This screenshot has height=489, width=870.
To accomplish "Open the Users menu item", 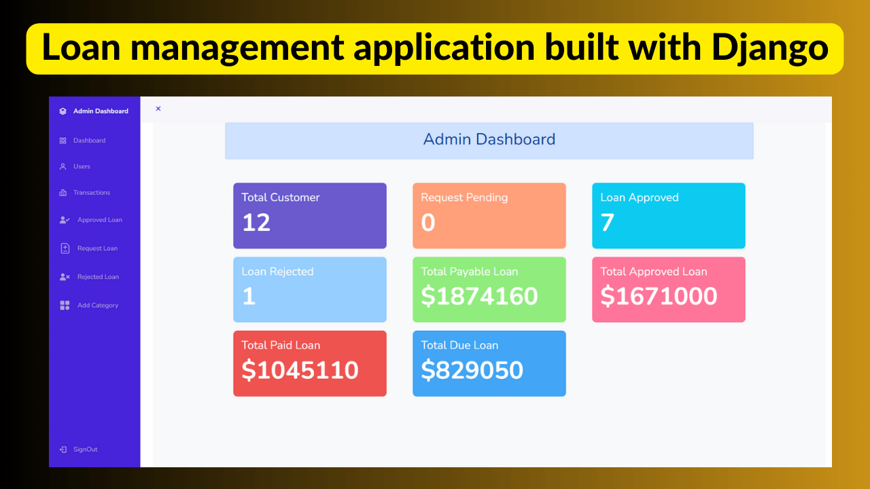I will [82, 166].
